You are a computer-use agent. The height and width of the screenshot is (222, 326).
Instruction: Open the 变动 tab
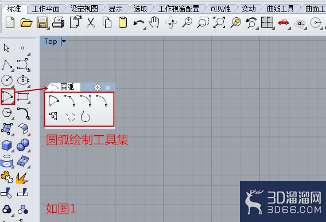pyautogui.click(x=249, y=9)
